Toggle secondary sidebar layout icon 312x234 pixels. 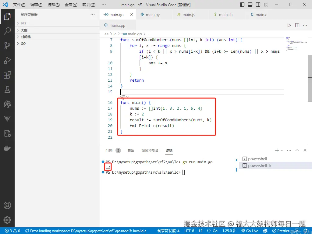click(258, 5)
